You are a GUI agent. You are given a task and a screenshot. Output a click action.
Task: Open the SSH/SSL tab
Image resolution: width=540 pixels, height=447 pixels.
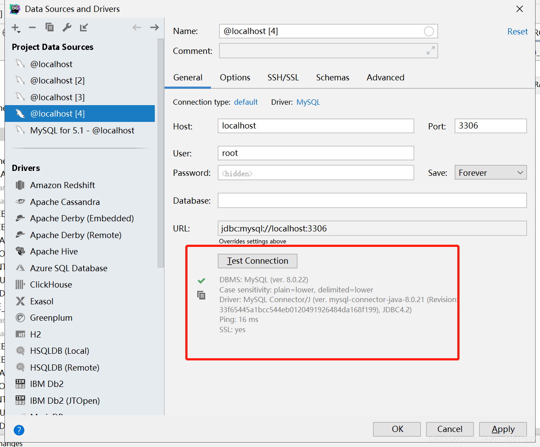[x=283, y=77]
